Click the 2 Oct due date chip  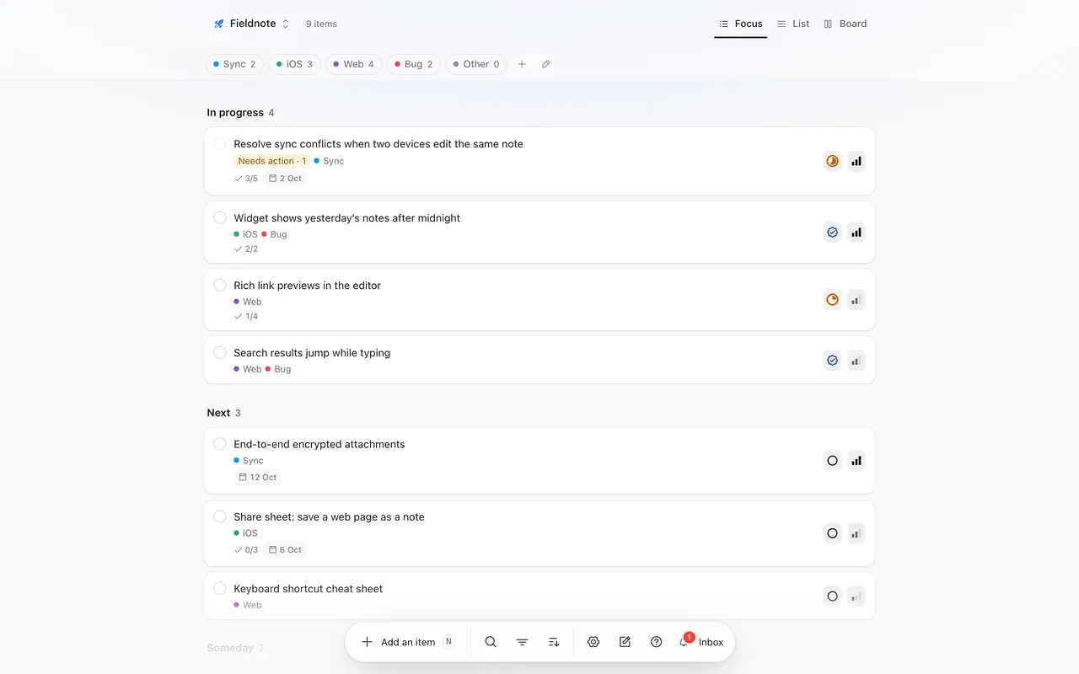click(285, 179)
